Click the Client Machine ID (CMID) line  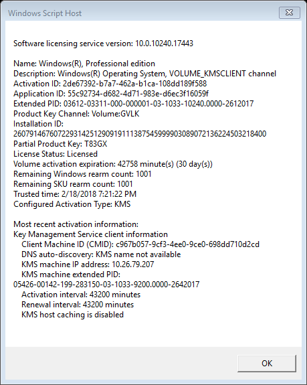(x=140, y=244)
